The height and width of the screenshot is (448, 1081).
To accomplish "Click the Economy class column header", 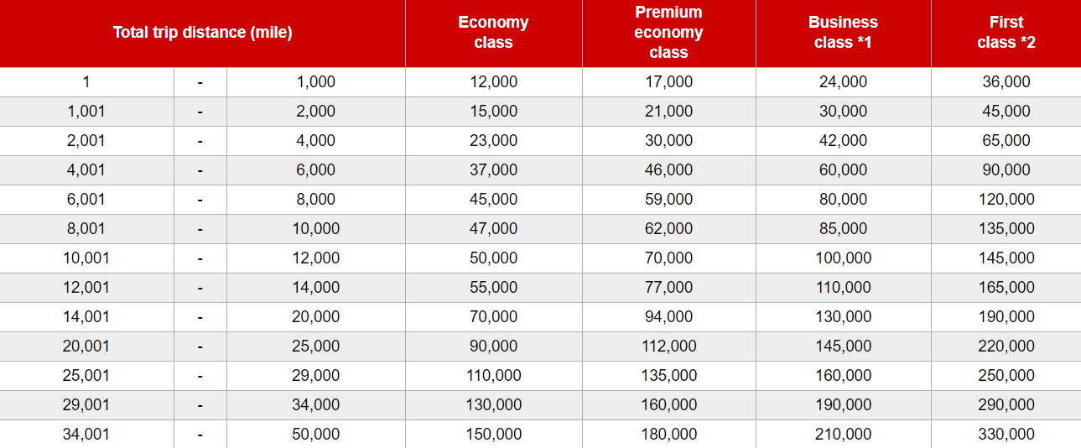I will click(493, 33).
